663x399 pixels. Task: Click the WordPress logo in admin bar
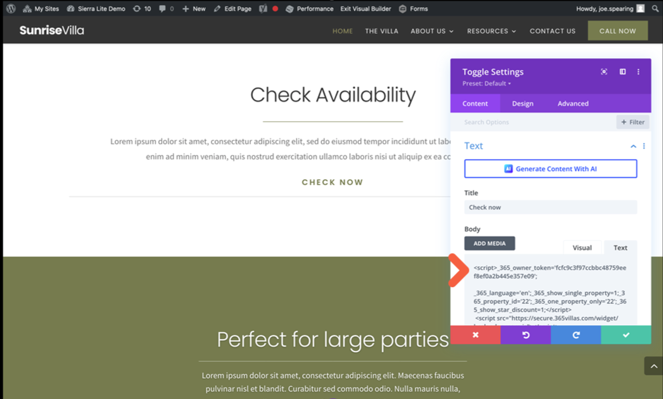coord(11,8)
